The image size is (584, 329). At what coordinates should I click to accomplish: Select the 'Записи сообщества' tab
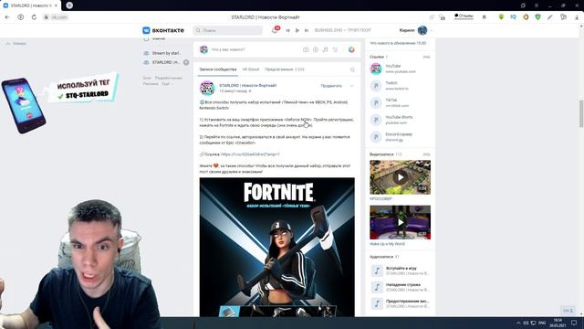(x=218, y=69)
